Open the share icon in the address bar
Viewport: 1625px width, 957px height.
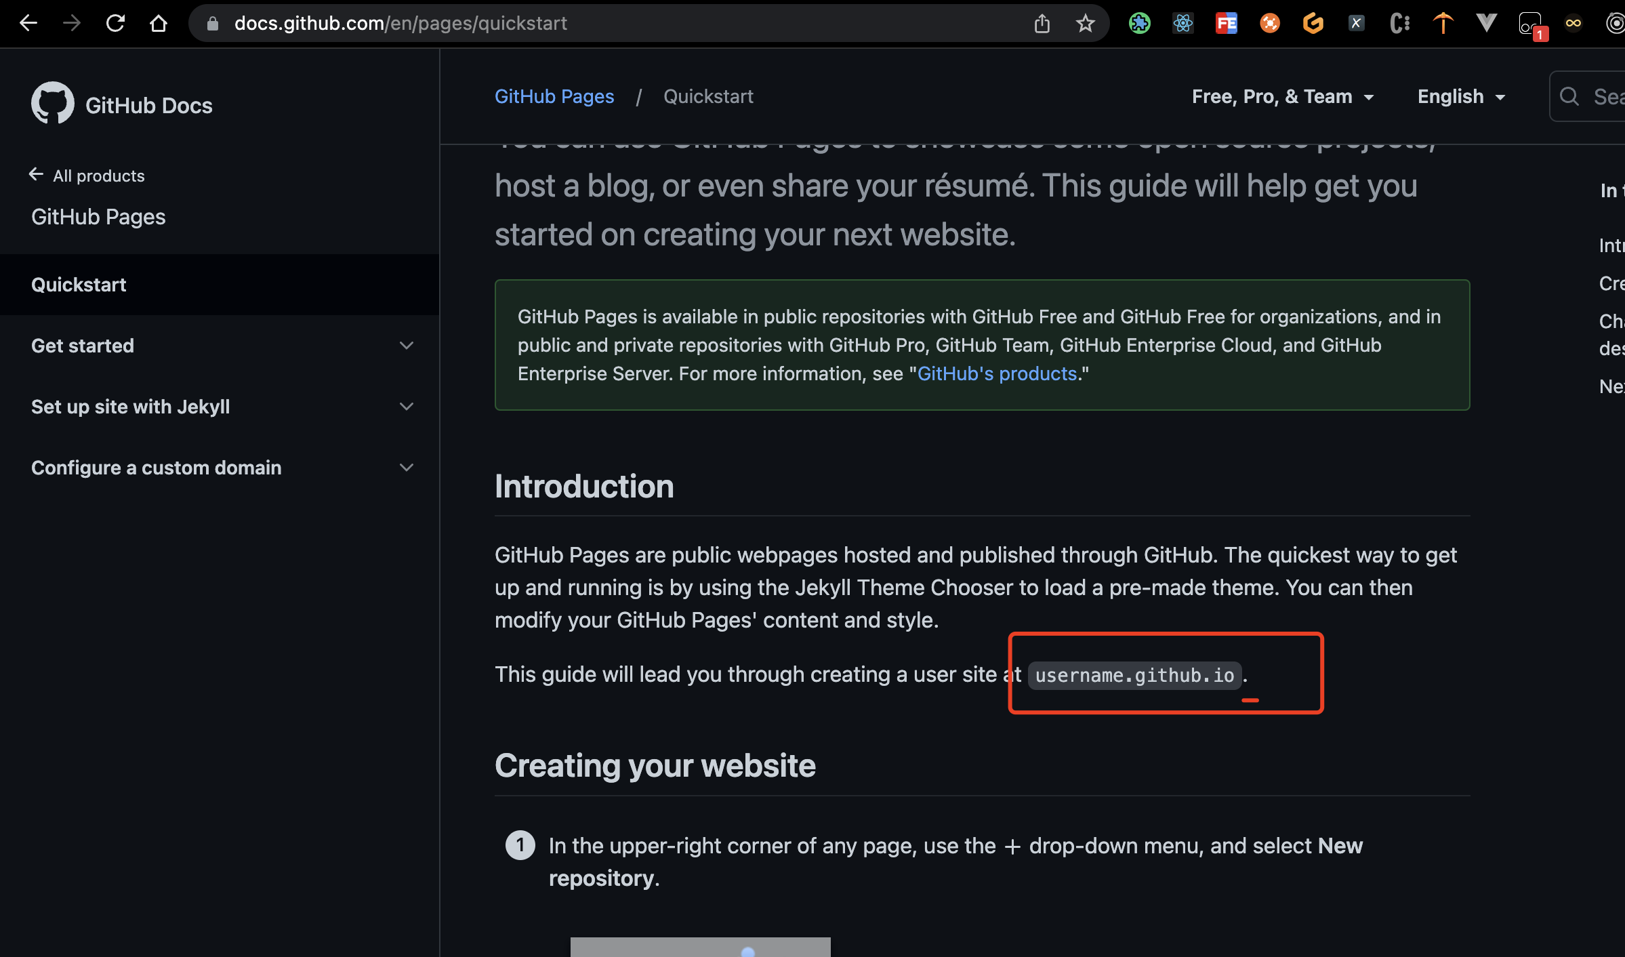click(x=1042, y=23)
